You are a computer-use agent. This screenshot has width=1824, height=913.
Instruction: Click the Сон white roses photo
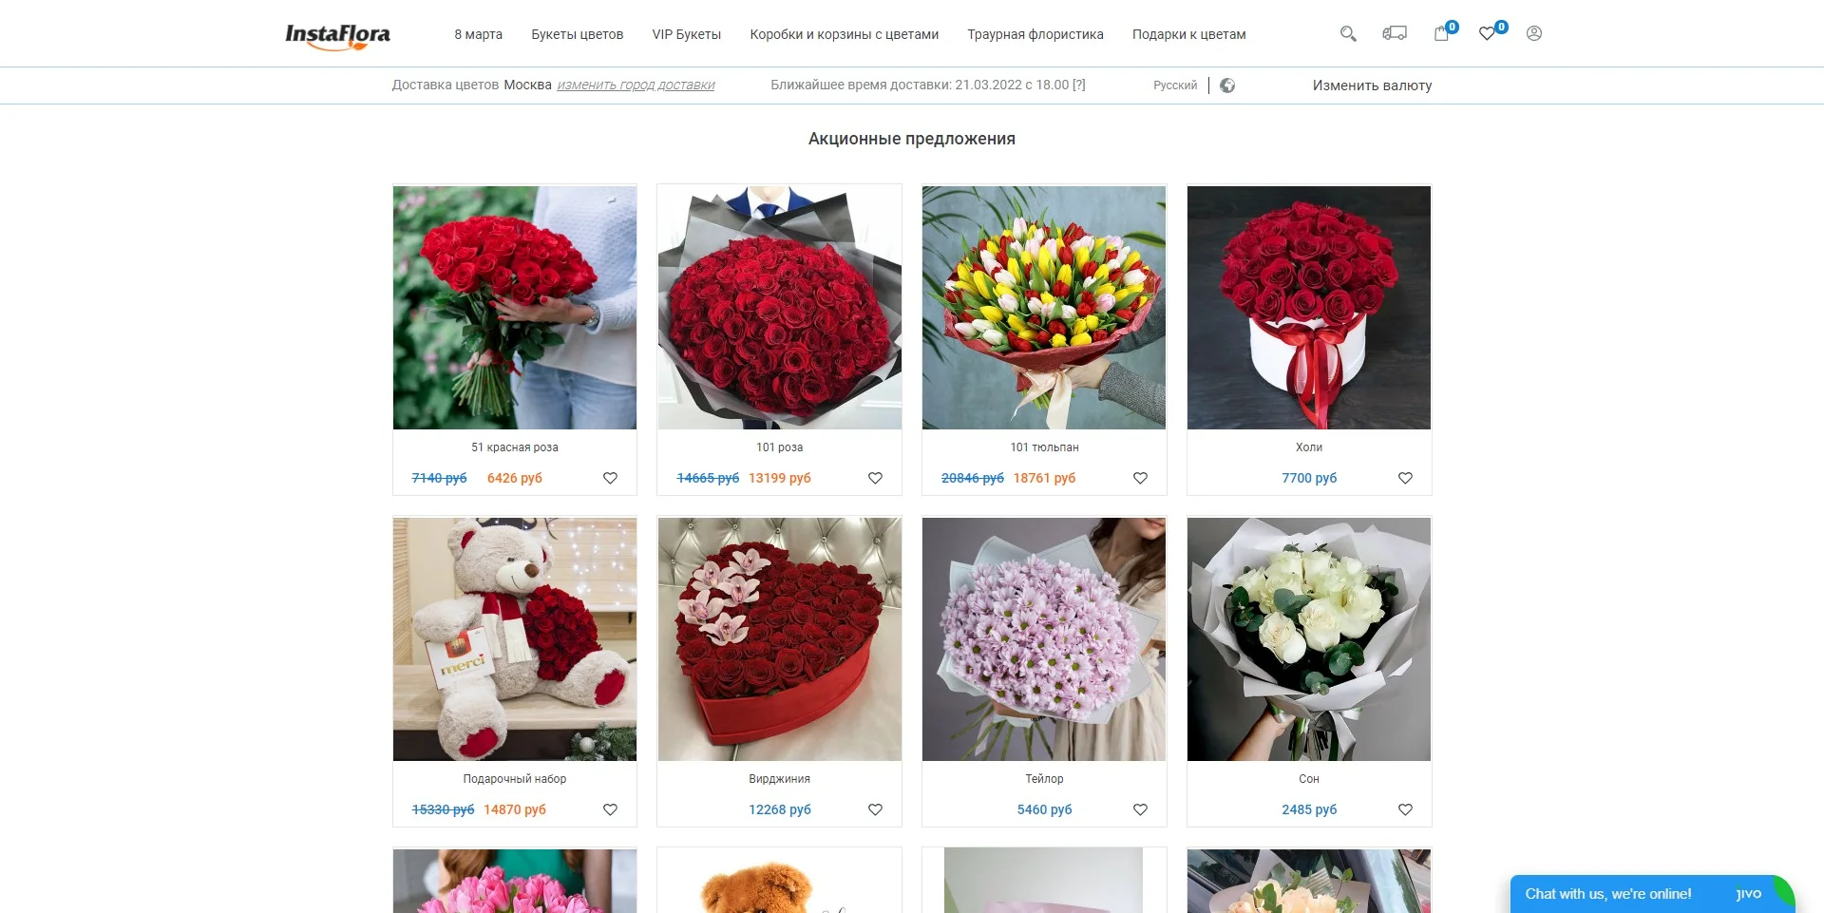point(1309,639)
